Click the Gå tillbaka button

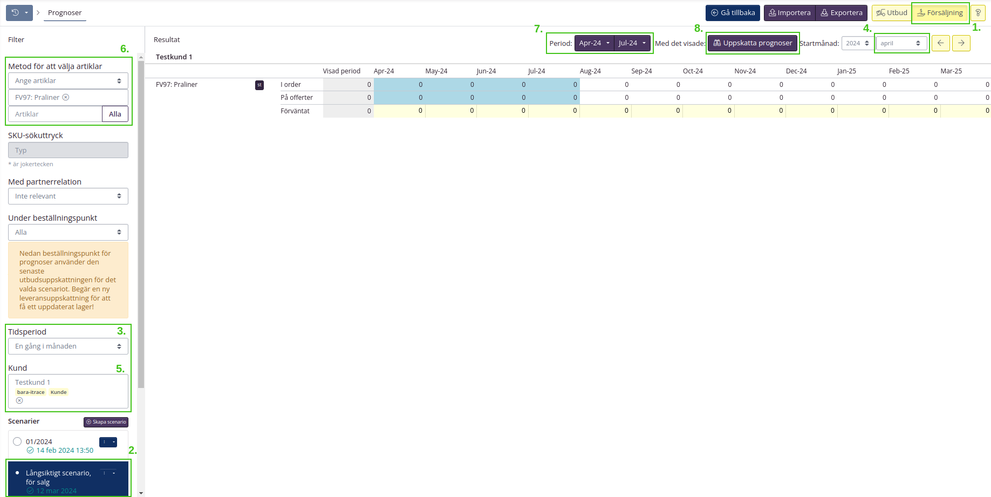pos(733,13)
